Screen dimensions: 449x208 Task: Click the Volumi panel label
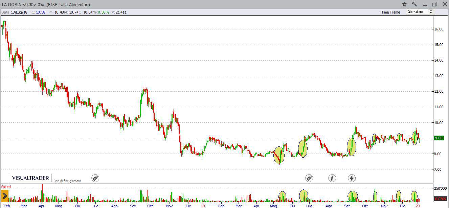pyautogui.click(x=6, y=187)
